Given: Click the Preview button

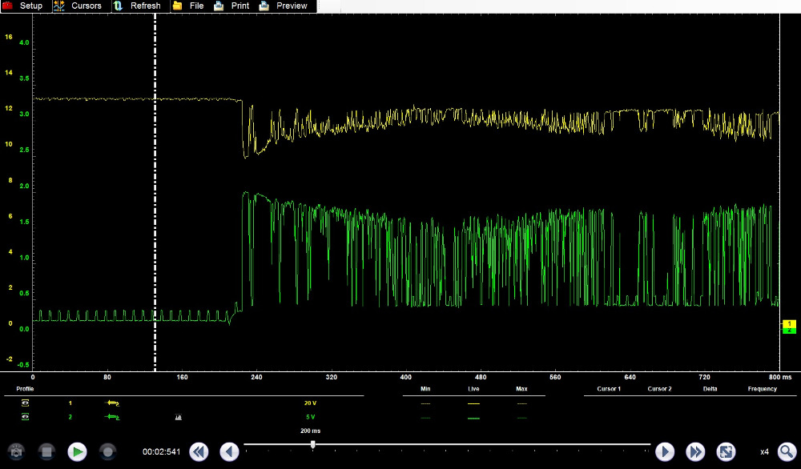Looking at the screenshot, I should tap(284, 6).
